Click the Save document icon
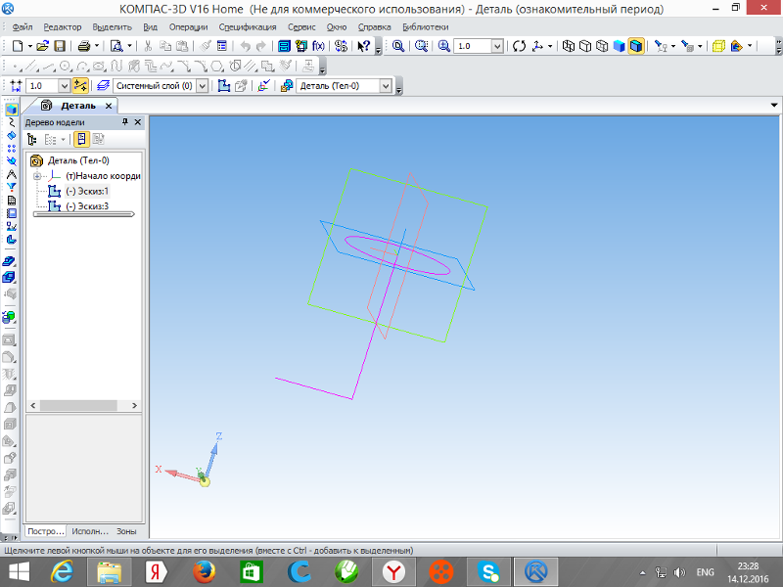This screenshot has width=783, height=587. pos(60,46)
